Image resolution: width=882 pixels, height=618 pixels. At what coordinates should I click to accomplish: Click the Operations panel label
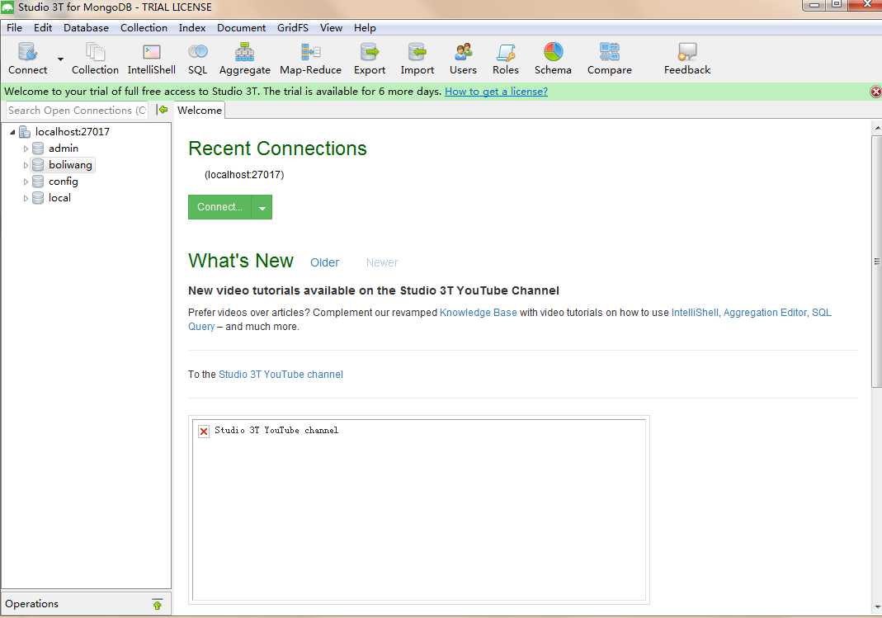31,604
